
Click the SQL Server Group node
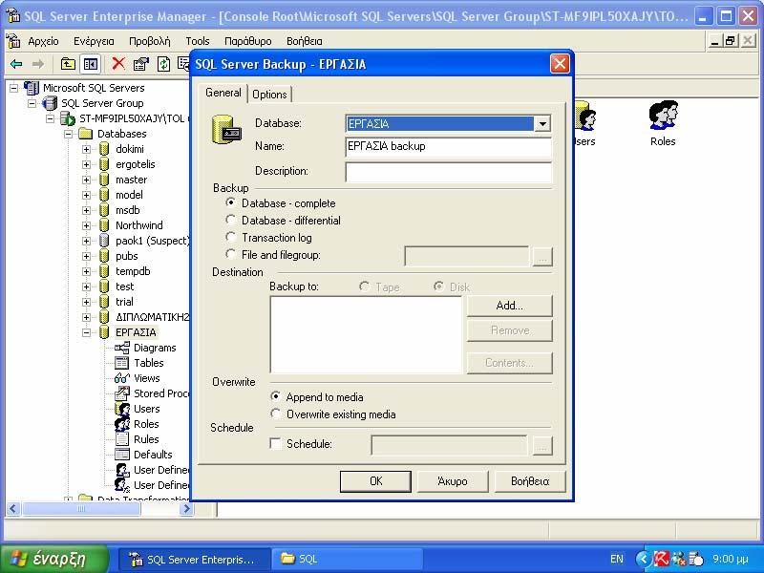click(x=102, y=103)
